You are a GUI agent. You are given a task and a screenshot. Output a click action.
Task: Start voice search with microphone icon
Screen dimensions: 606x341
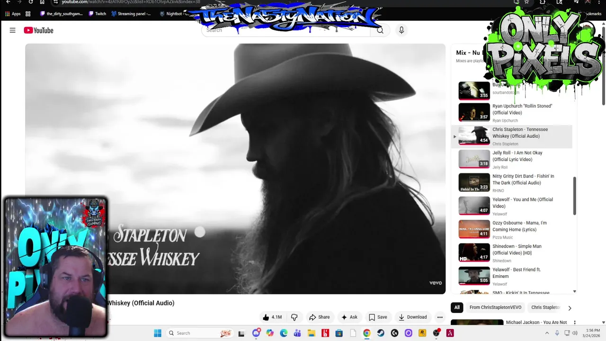click(x=401, y=30)
